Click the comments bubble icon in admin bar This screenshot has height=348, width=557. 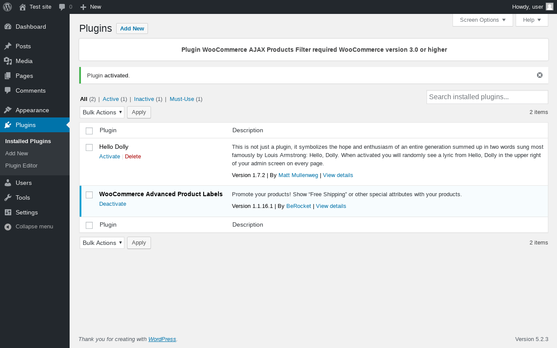(62, 7)
